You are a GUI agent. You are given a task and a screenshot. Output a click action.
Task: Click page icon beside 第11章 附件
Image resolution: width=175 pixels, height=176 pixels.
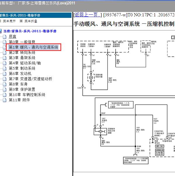5,100
